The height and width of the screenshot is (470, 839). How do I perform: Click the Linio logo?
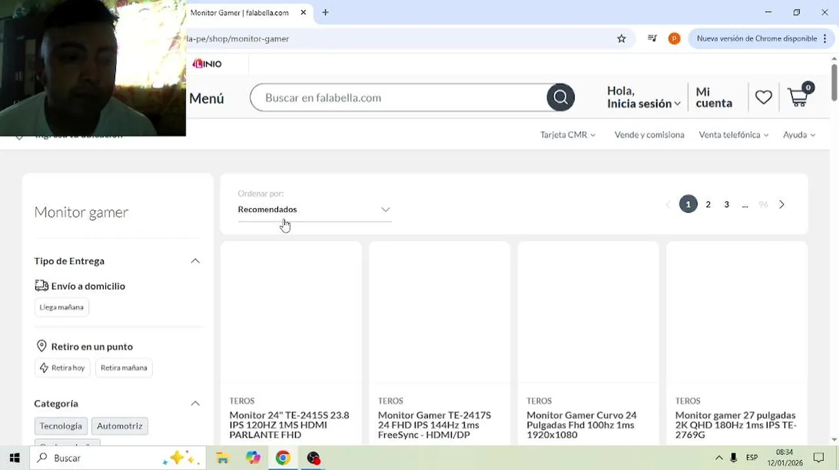207,63
